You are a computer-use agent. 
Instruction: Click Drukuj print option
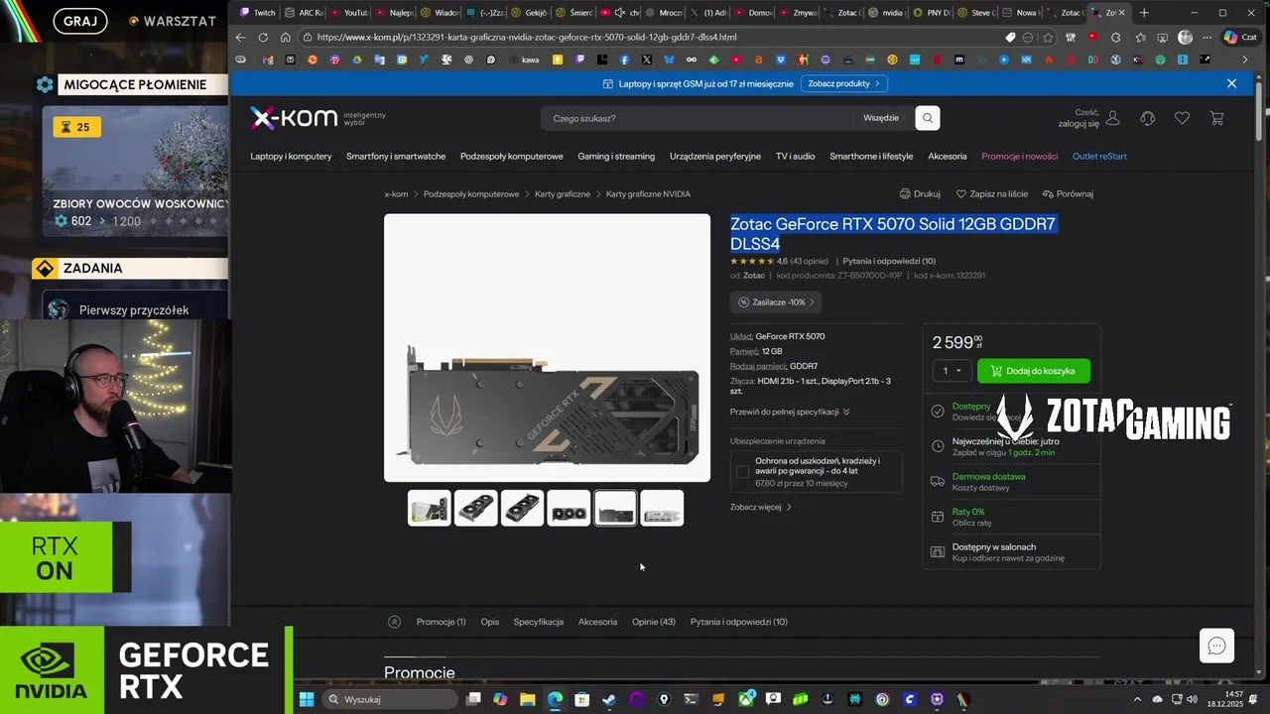point(920,194)
